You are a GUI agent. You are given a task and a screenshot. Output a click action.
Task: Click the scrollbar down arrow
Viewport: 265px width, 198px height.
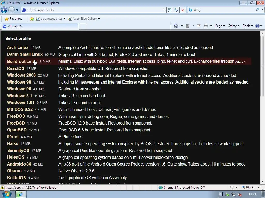[262, 182]
